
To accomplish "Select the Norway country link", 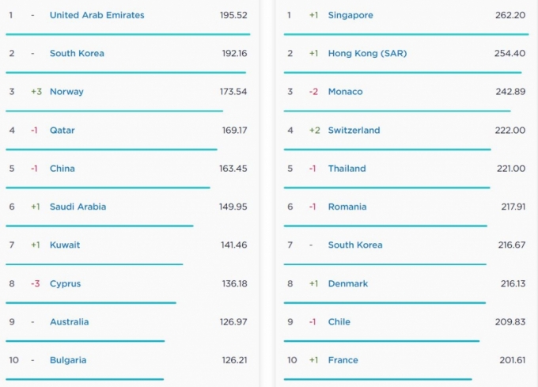I will coord(66,92).
